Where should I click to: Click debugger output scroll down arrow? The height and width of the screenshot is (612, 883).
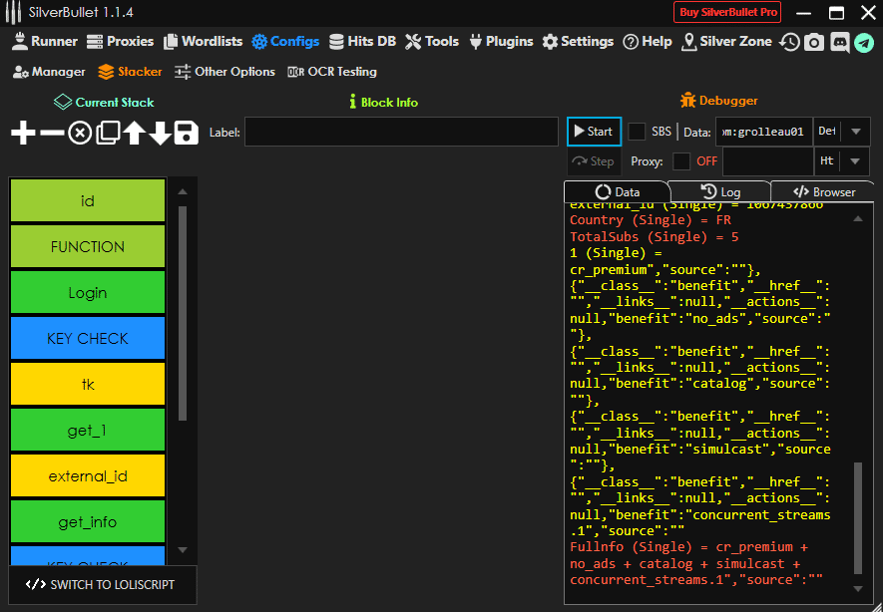[858, 589]
